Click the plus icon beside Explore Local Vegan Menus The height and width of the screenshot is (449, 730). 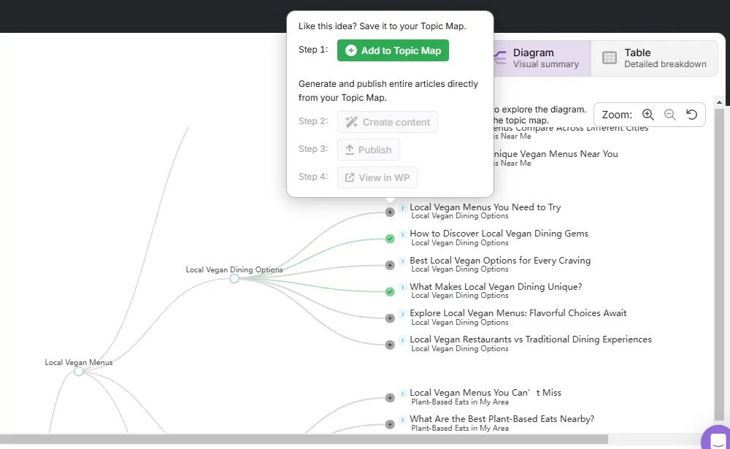[390, 318]
